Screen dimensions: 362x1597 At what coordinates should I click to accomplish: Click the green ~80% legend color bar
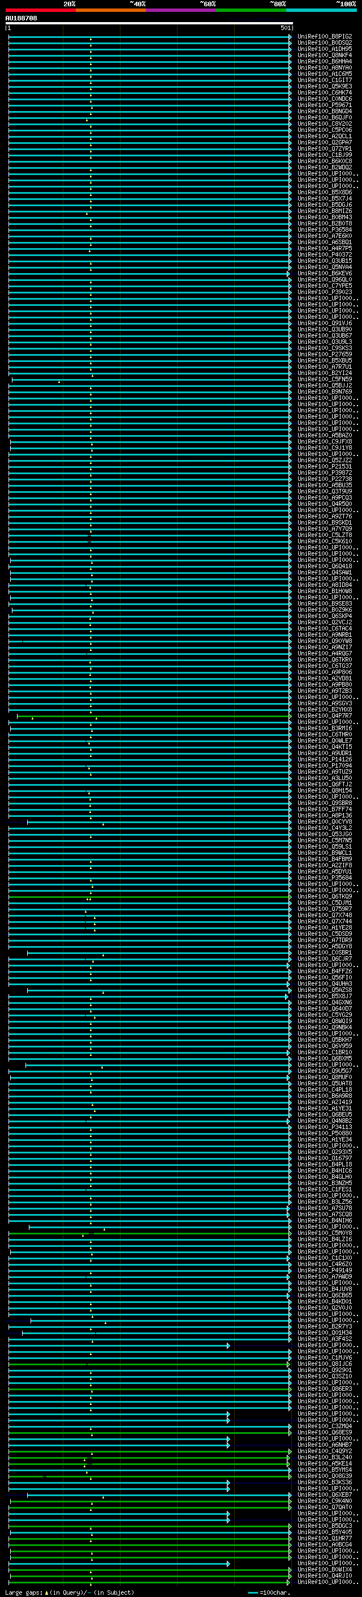click(251, 10)
